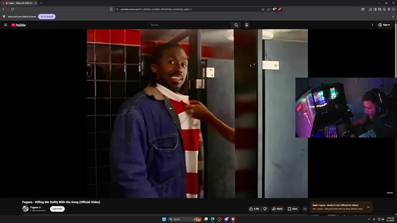Dislike the Killing Me Softly video
The width and height of the screenshot is (397, 223).
click(x=265, y=209)
